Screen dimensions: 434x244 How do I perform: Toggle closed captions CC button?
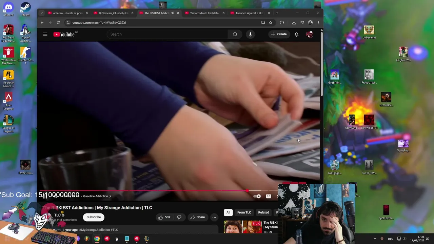coord(269,196)
